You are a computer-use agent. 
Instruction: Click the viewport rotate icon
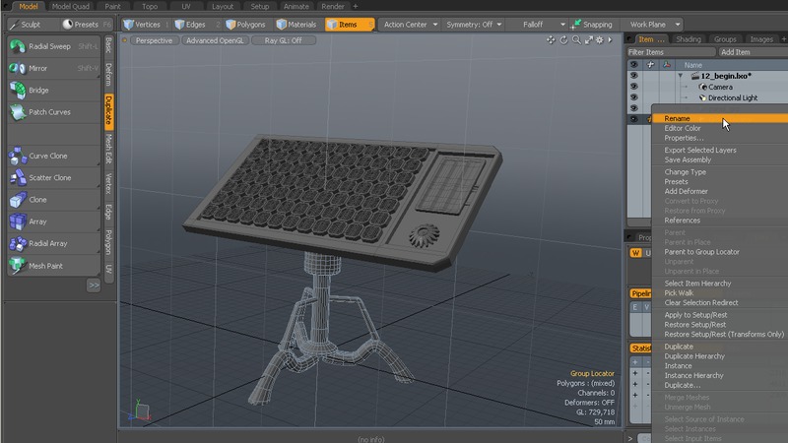click(563, 40)
